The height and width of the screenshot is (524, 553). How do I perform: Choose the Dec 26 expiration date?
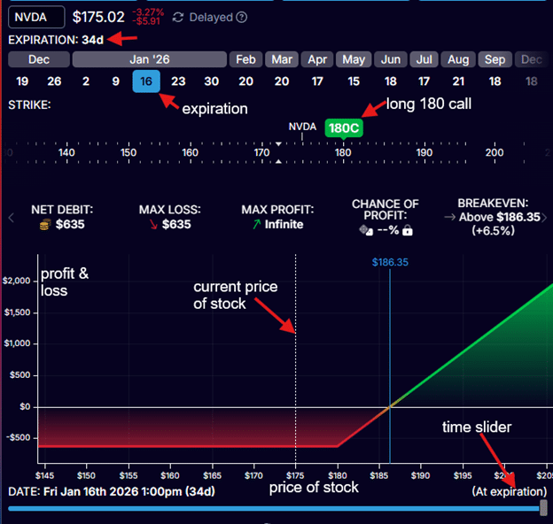pyautogui.click(x=54, y=81)
